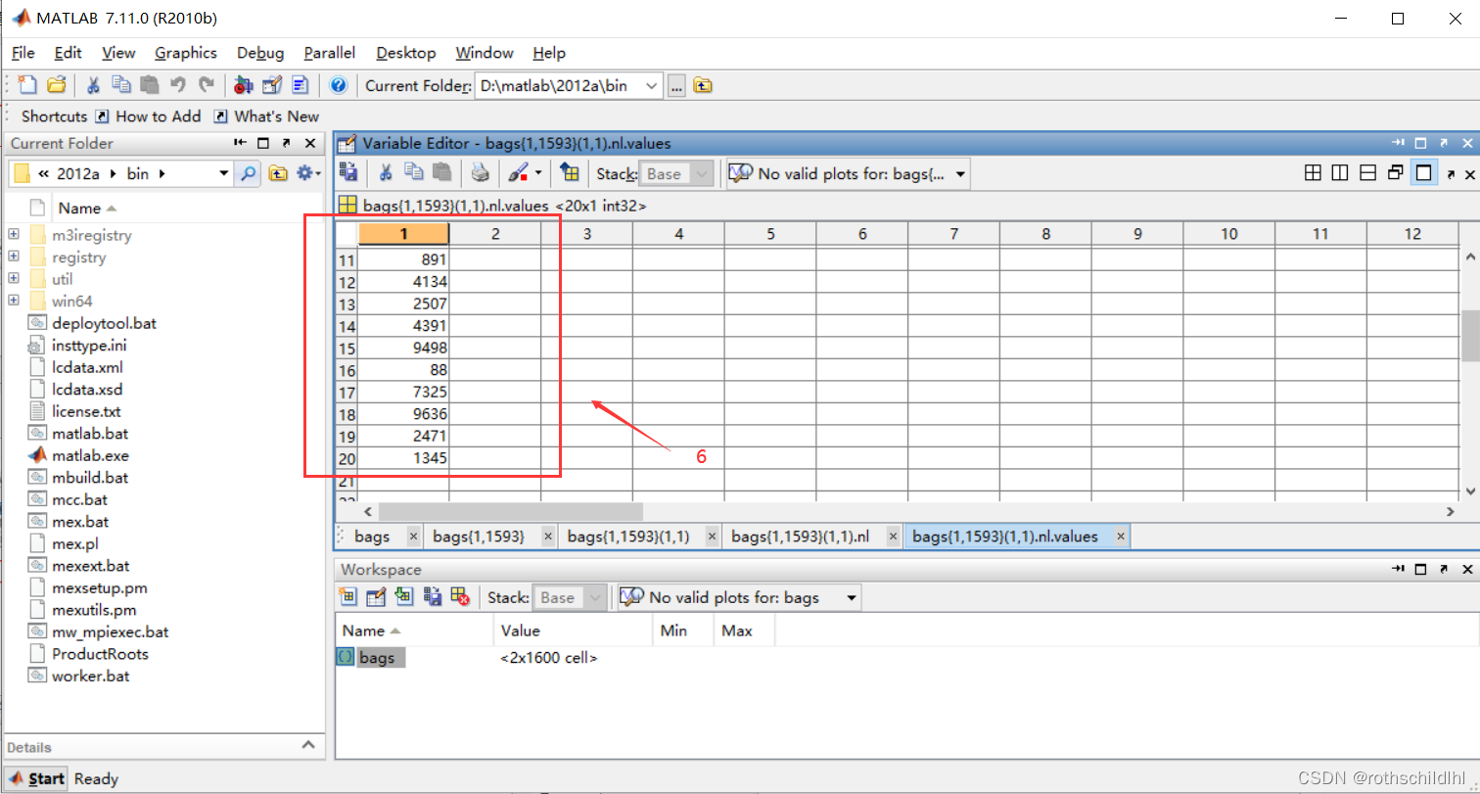Maximize documents in the Variable Editor

(x=1424, y=173)
